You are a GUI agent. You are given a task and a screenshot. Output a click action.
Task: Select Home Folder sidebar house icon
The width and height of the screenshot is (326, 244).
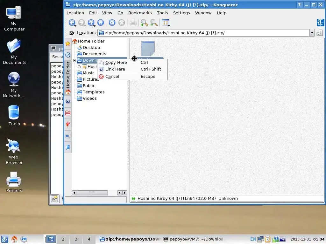[68, 92]
